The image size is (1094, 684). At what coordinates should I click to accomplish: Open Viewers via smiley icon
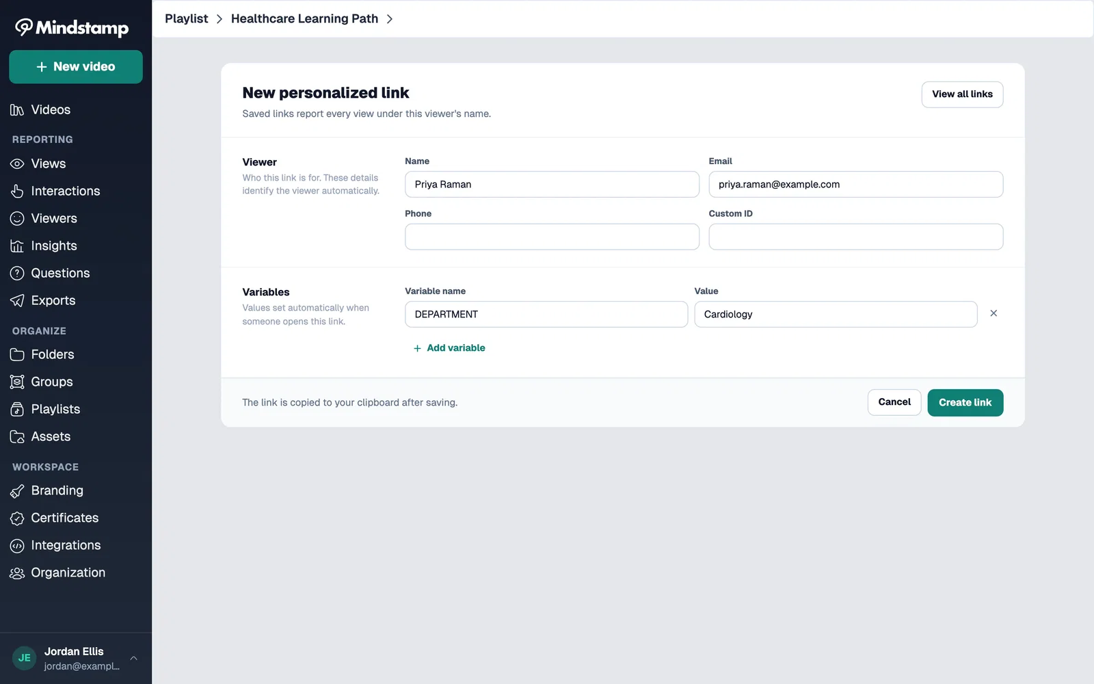(17, 219)
